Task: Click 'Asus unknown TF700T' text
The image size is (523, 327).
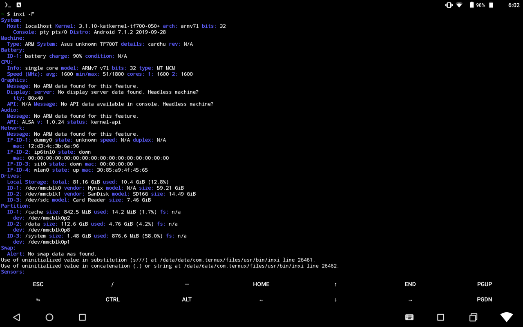Action: point(89,44)
